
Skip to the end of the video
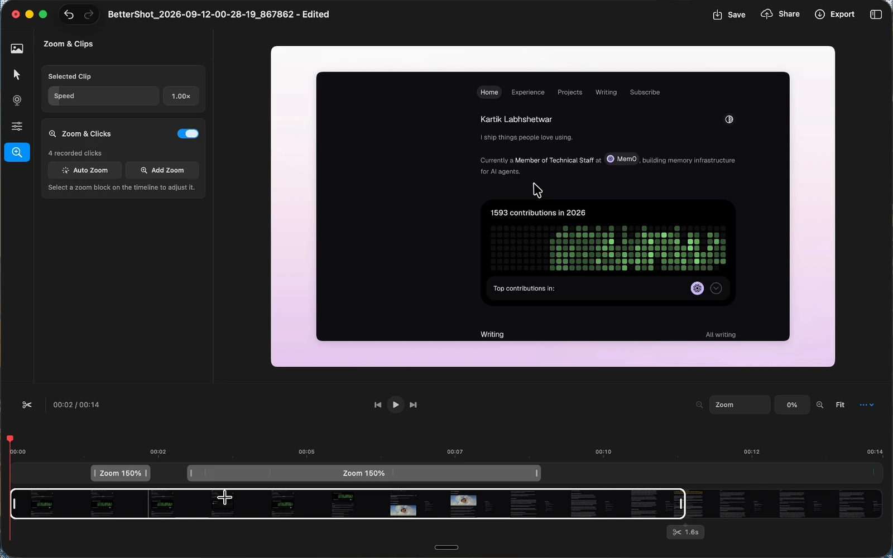[413, 405]
